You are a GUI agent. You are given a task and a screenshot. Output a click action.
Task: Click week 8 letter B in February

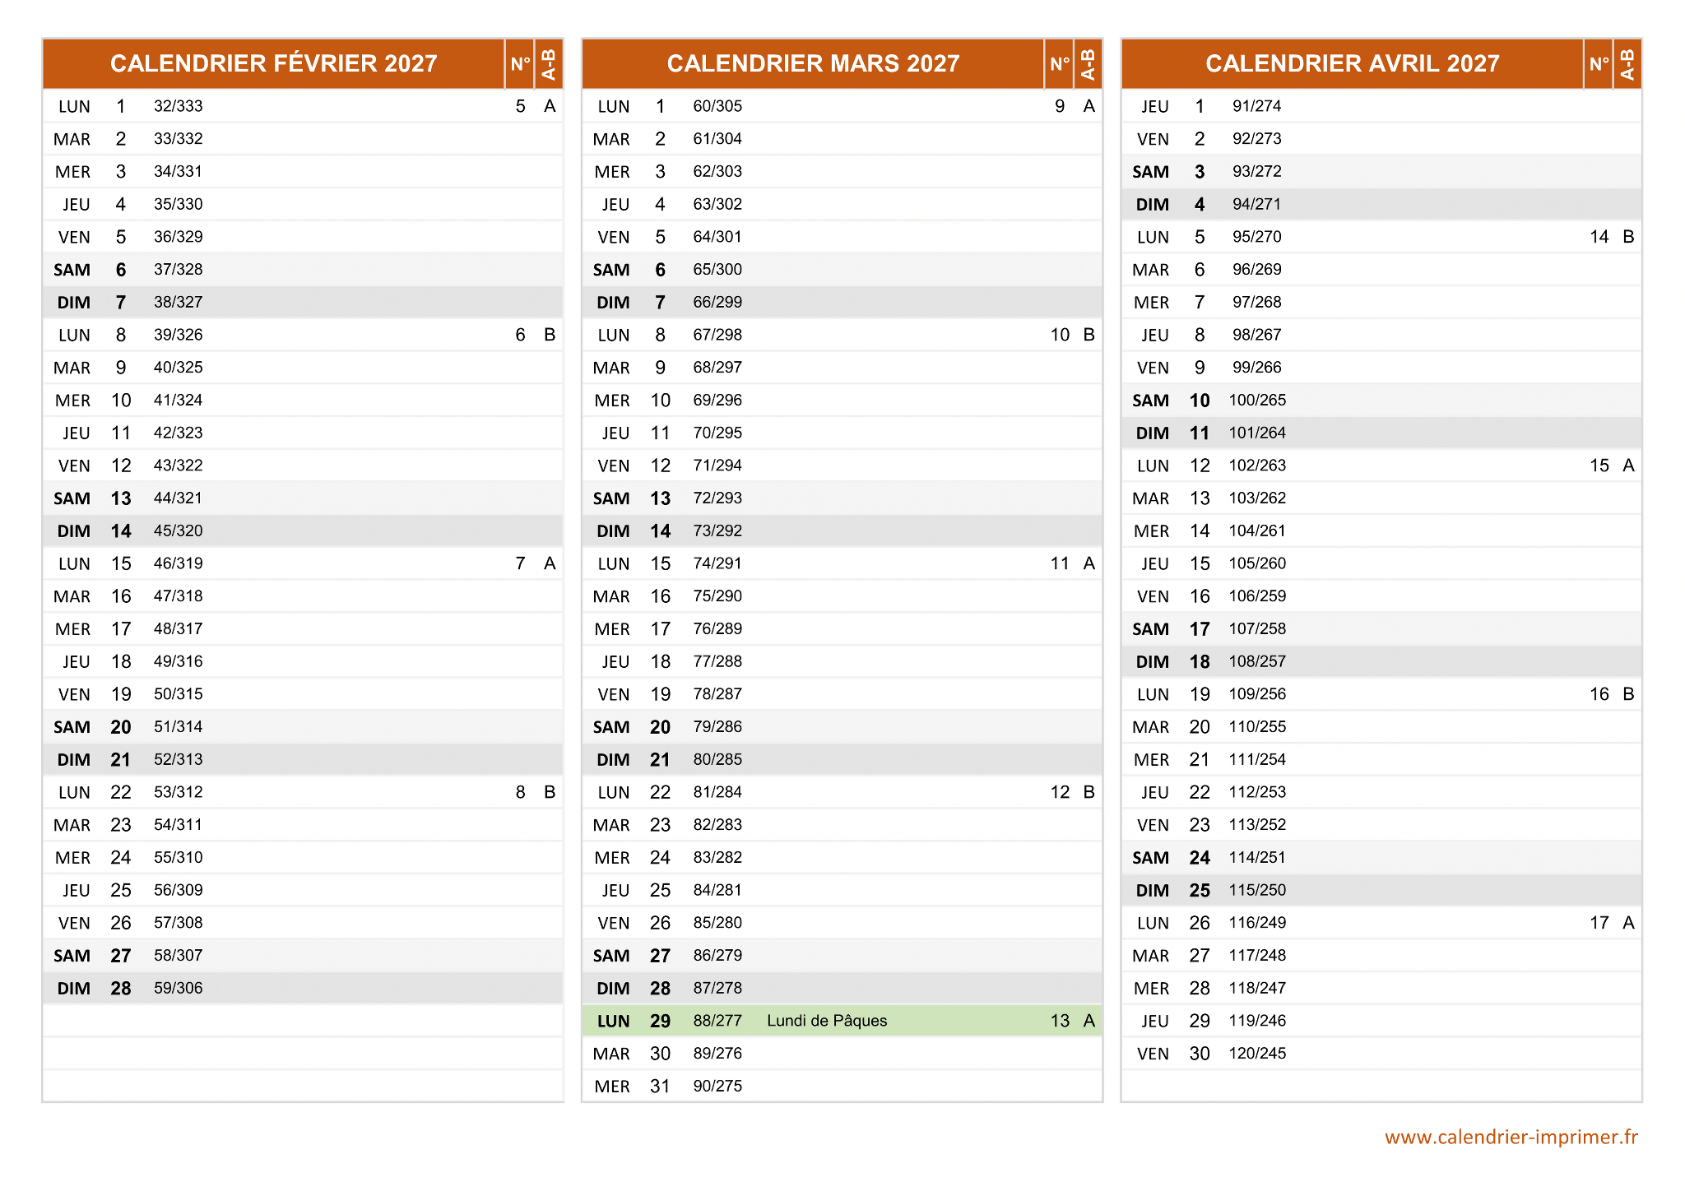coord(550,792)
